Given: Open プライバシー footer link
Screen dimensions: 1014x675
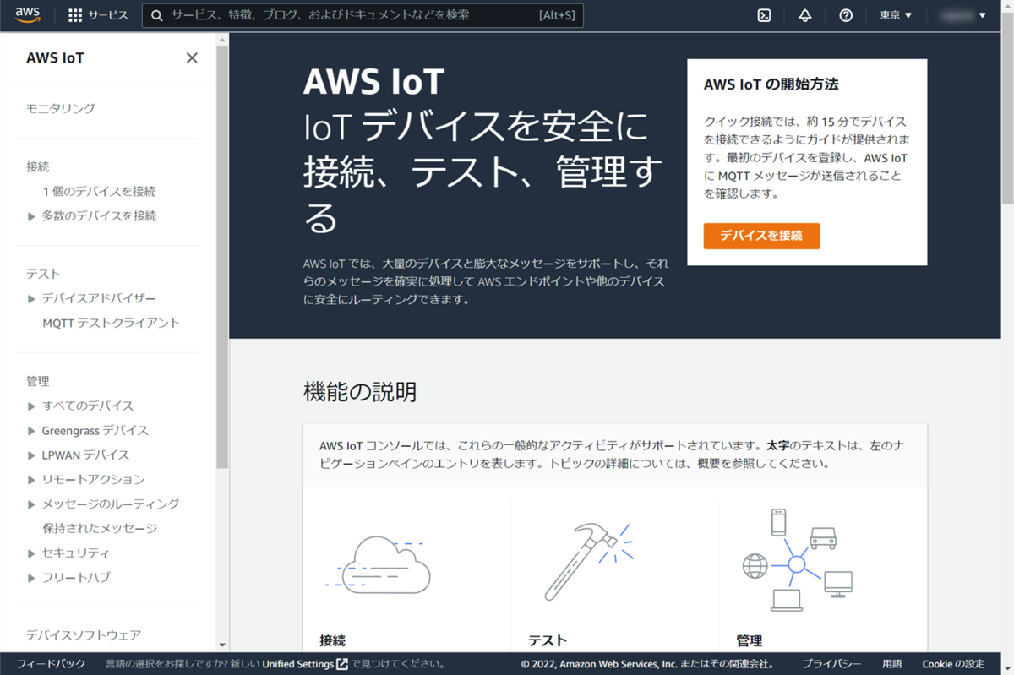Looking at the screenshot, I should pos(831,664).
